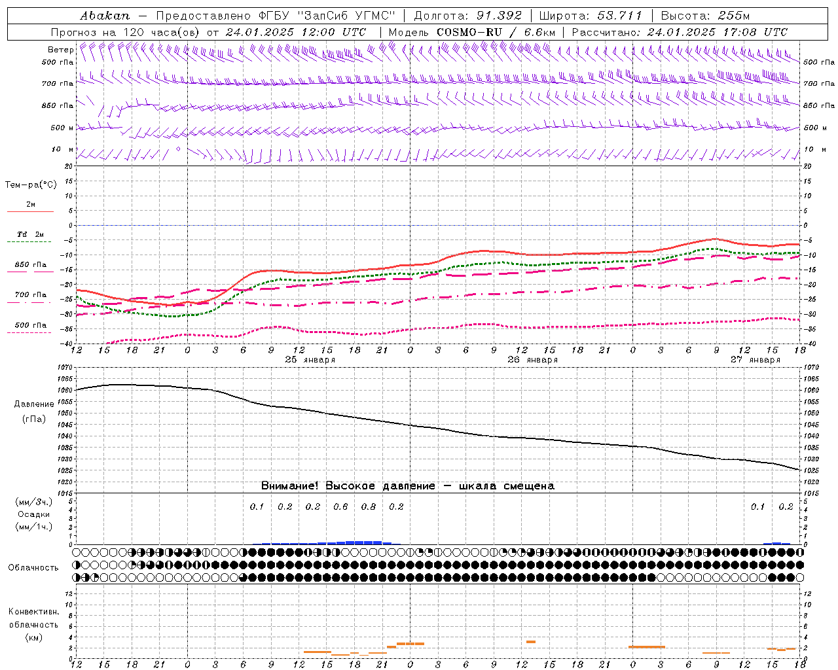Click the "10 м" wind level label on left
The width and height of the screenshot is (838, 670).
pyautogui.click(x=63, y=150)
